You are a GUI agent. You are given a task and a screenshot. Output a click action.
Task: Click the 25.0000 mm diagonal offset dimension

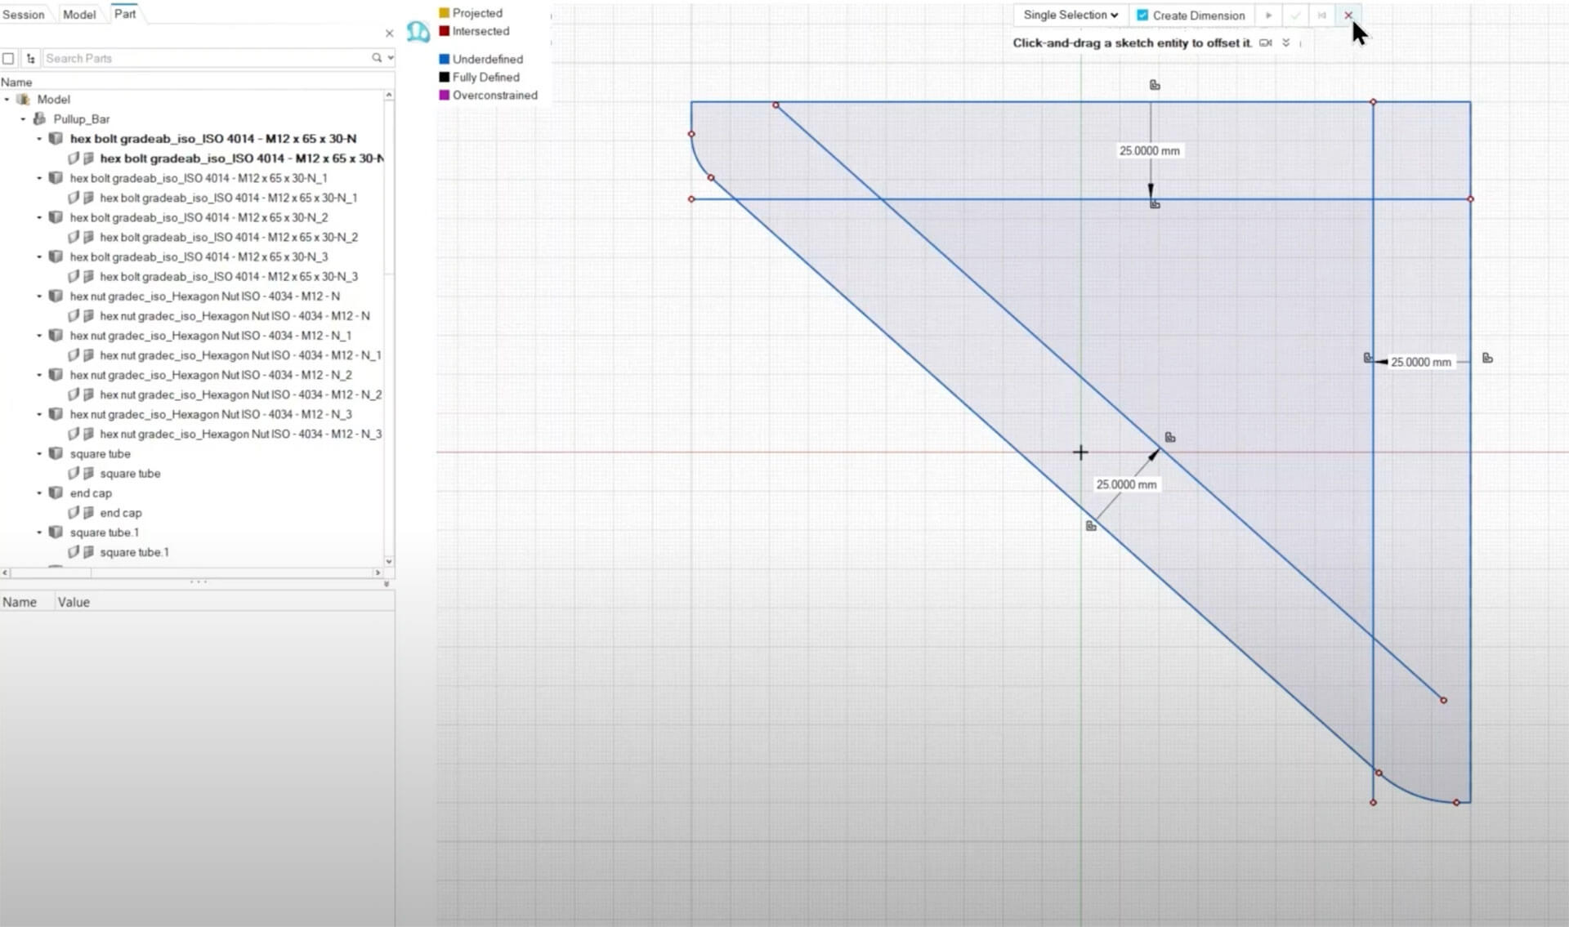click(1125, 484)
